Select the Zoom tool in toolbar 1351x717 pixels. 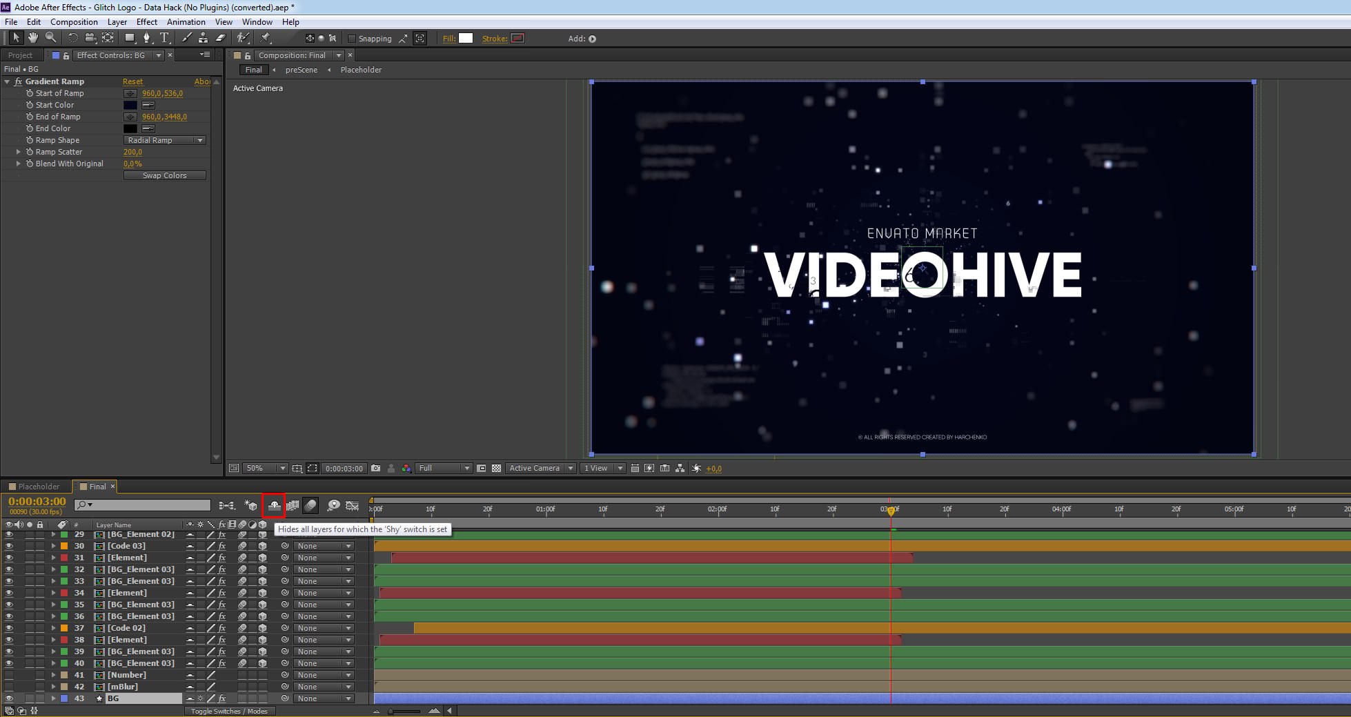point(50,38)
